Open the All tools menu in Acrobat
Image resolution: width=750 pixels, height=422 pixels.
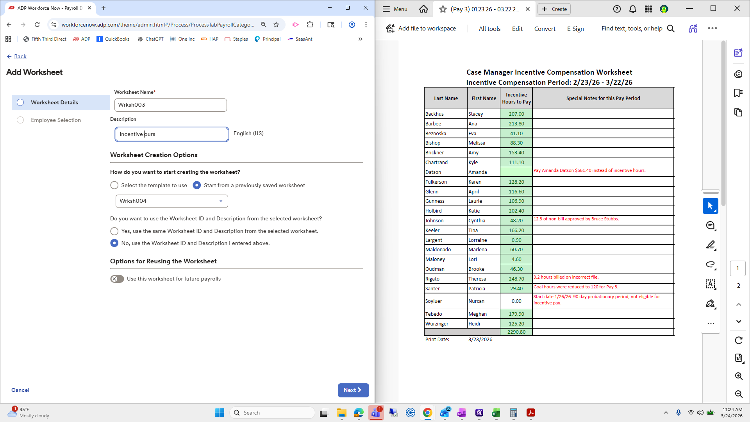[x=489, y=29]
